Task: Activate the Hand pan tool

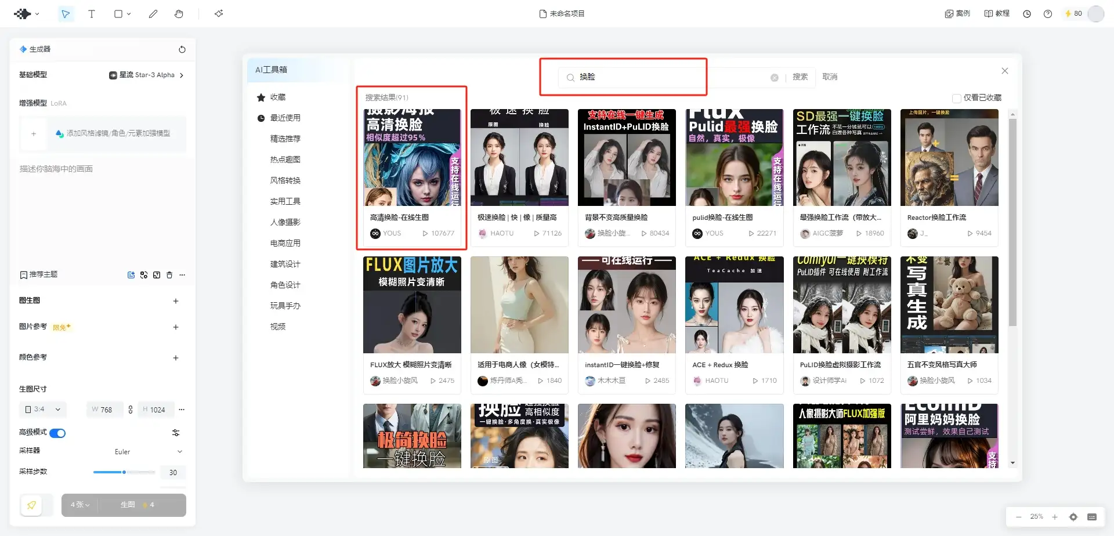Action: (179, 14)
